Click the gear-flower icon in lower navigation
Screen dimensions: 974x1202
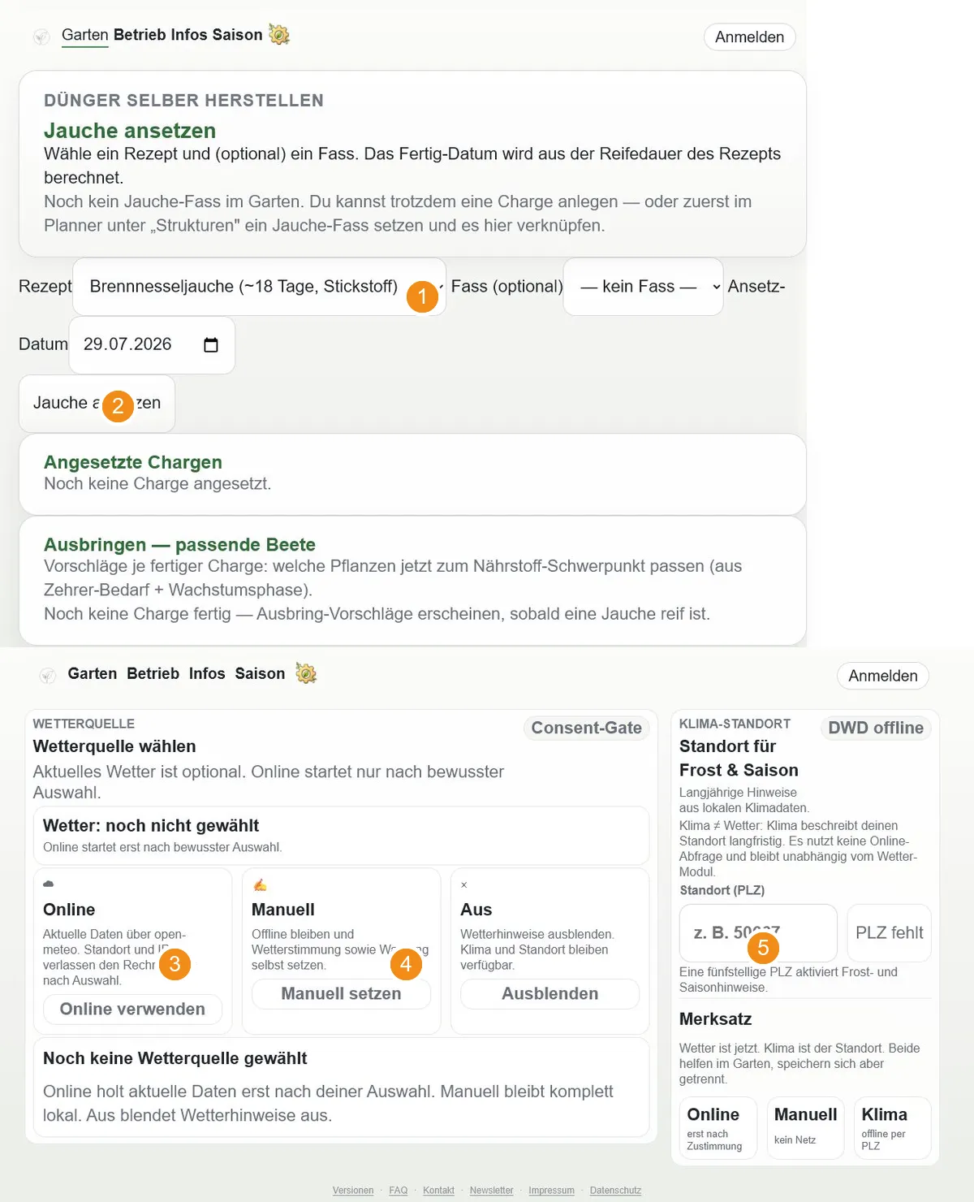(x=306, y=673)
